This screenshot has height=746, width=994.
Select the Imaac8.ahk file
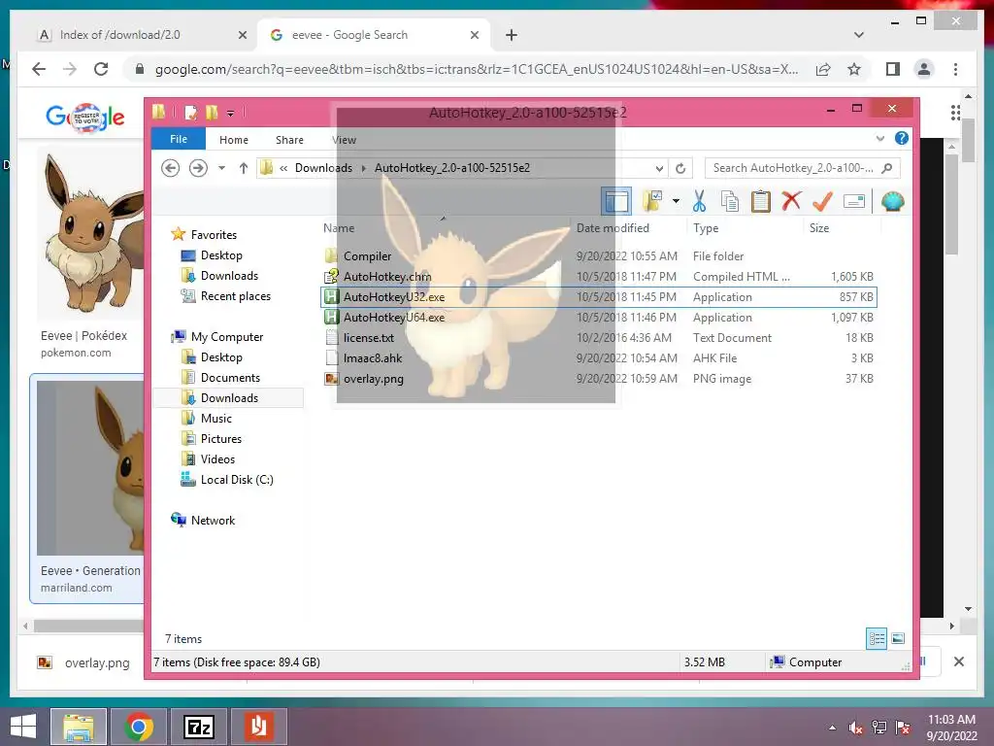372,357
